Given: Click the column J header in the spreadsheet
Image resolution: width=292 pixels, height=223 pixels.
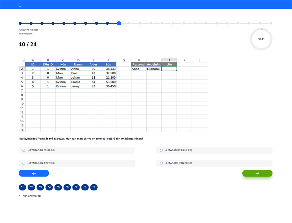Looking at the screenshot, I should point(169,60).
